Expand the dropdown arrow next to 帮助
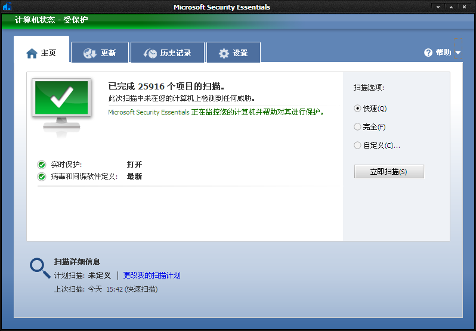The width and height of the screenshot is (476, 331). tap(458, 53)
